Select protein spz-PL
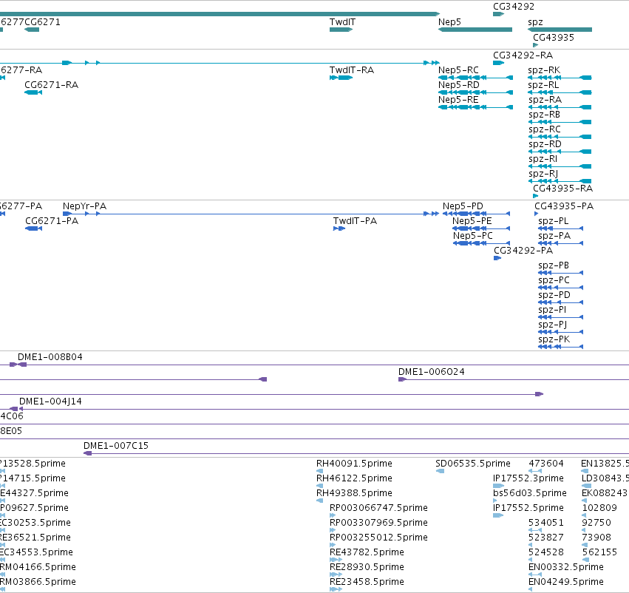 tap(560, 228)
